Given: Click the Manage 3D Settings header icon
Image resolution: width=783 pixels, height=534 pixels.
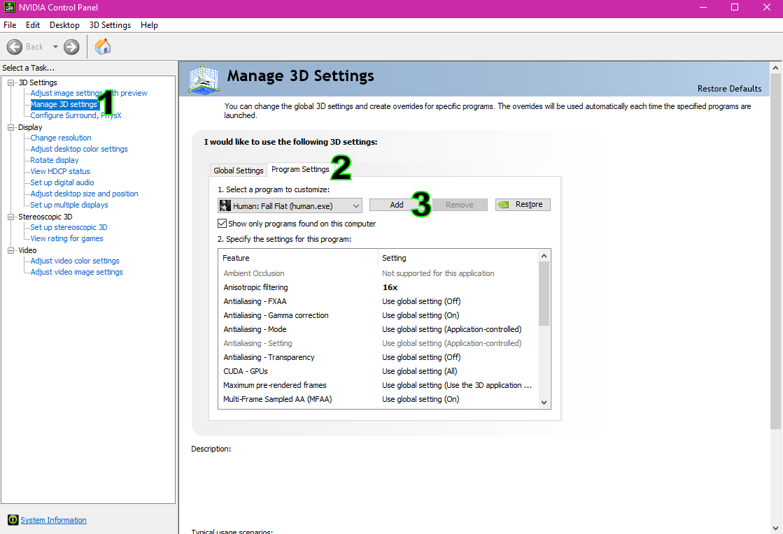Looking at the screenshot, I should (x=204, y=79).
